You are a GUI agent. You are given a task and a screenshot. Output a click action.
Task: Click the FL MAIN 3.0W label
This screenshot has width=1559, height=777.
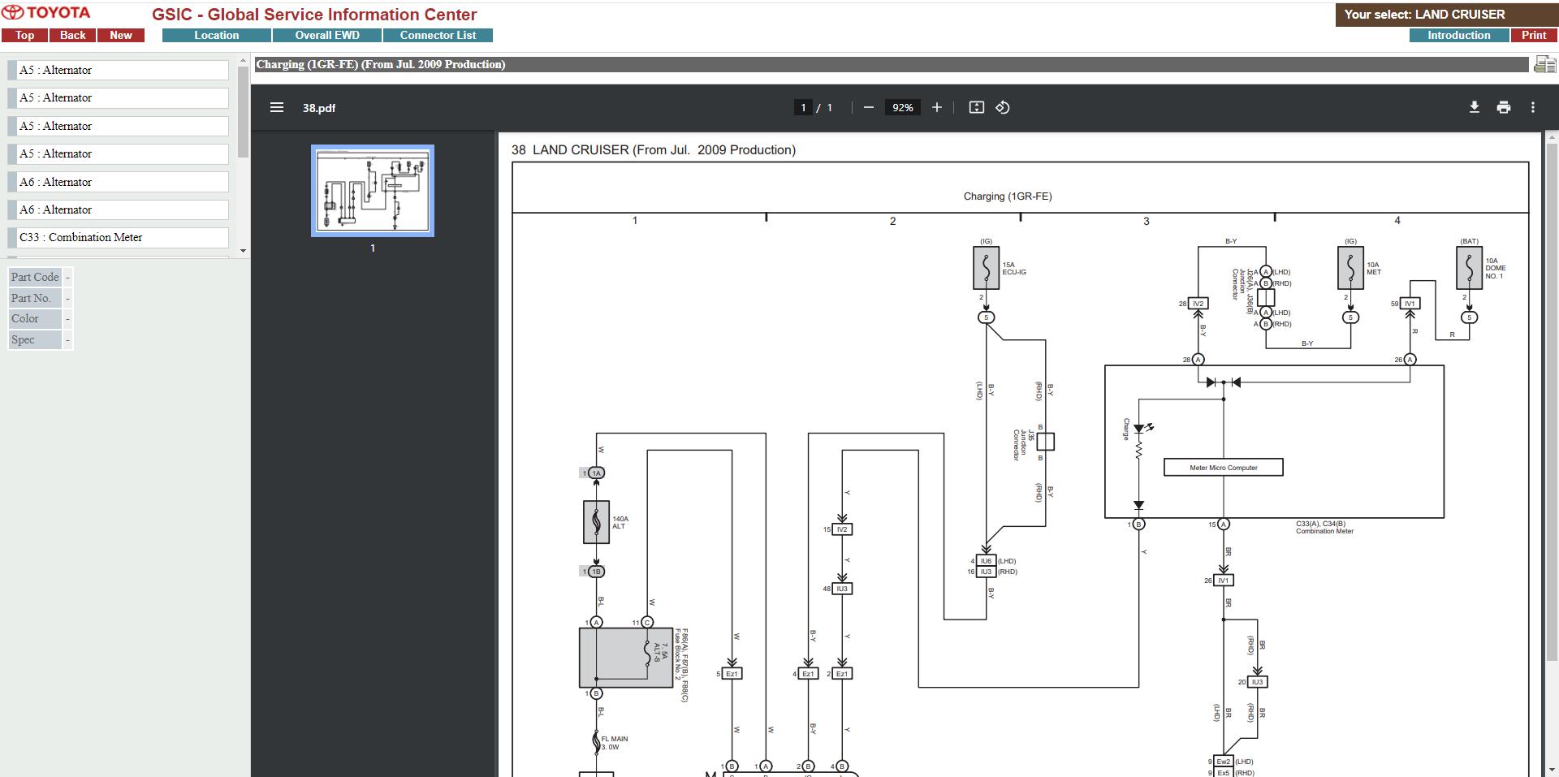click(614, 743)
